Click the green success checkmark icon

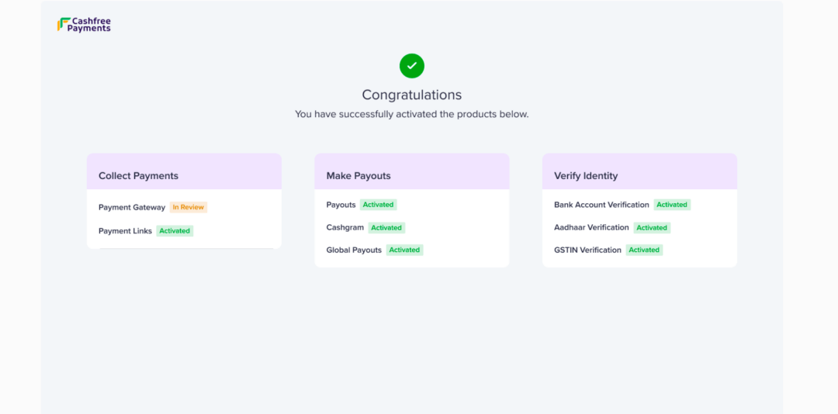click(x=412, y=66)
